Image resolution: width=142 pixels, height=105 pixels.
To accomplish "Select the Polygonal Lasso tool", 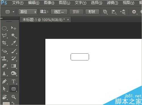I will tap(4, 35).
